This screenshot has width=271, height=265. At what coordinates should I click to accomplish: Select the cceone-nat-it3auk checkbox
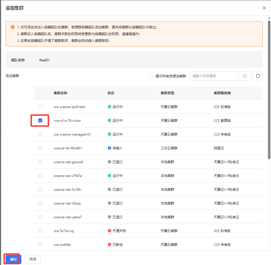[40, 203]
